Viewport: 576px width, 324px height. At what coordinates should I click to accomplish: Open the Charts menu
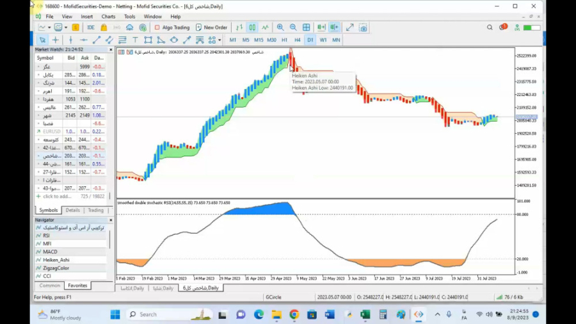pyautogui.click(x=108, y=17)
